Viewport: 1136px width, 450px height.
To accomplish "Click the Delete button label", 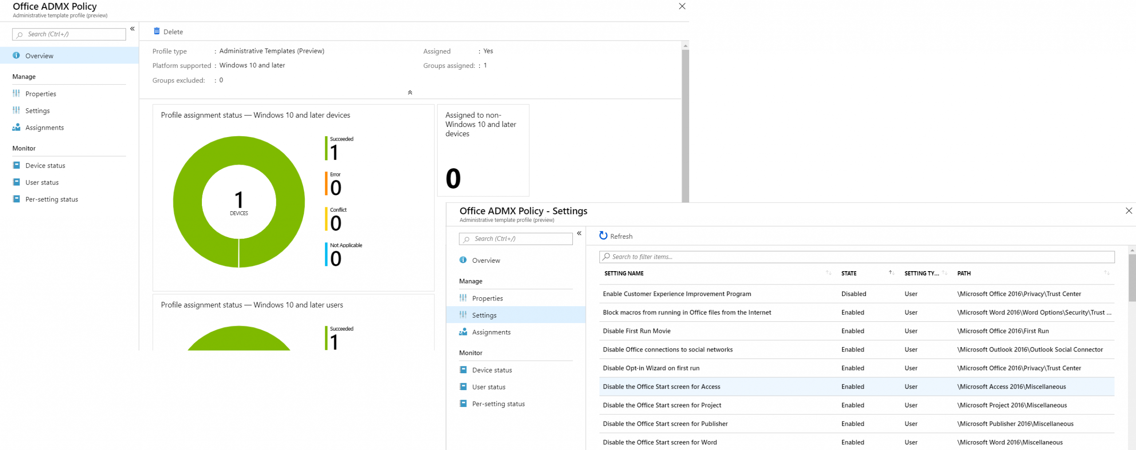I will pos(173,32).
